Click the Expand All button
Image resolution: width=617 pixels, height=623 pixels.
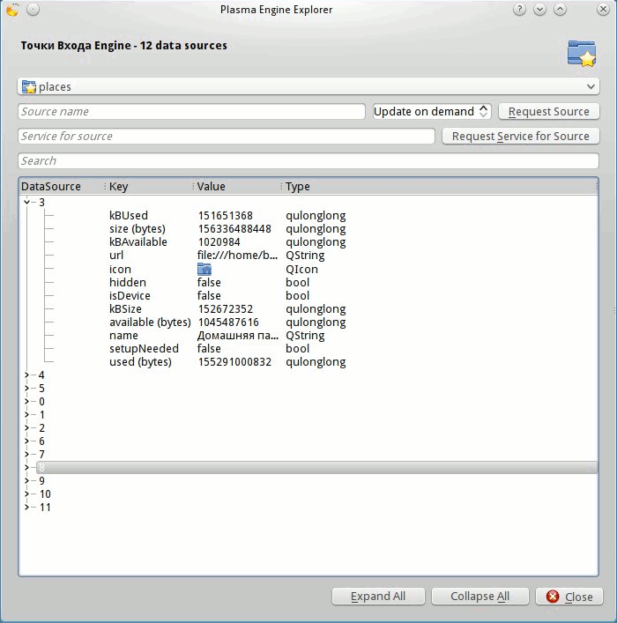378,597
